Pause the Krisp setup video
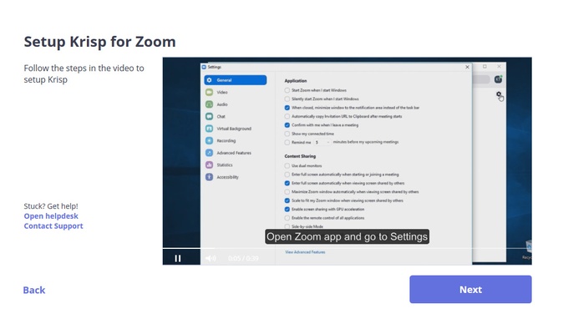 (x=178, y=258)
